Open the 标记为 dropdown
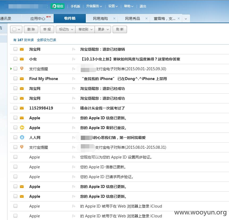Viewport: 229px width, 220px height. 66,29
